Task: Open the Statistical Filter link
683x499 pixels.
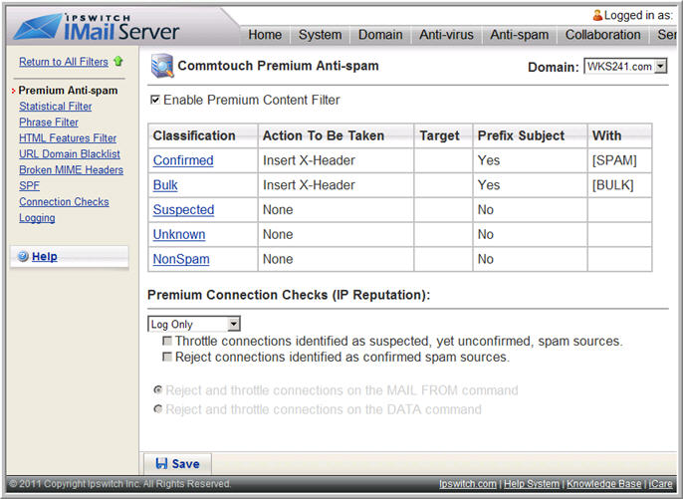Action: (x=56, y=107)
